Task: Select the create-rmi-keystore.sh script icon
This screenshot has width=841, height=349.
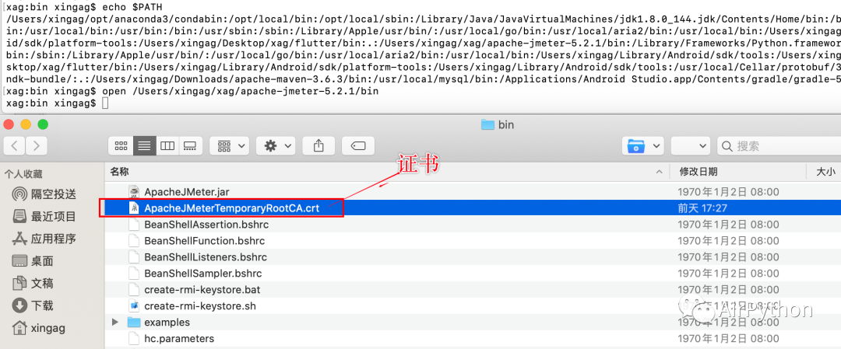Action: coord(134,306)
